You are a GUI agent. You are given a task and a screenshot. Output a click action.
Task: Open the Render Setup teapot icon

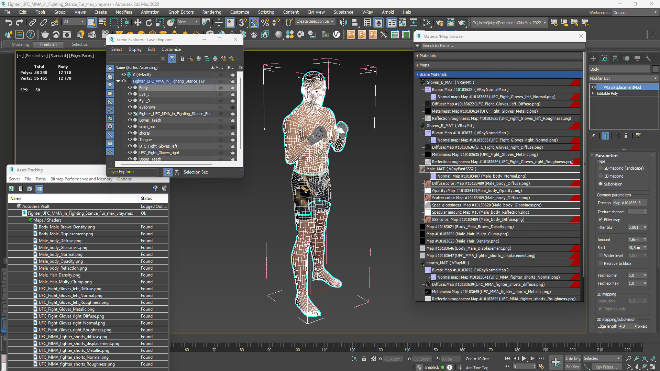point(439,23)
